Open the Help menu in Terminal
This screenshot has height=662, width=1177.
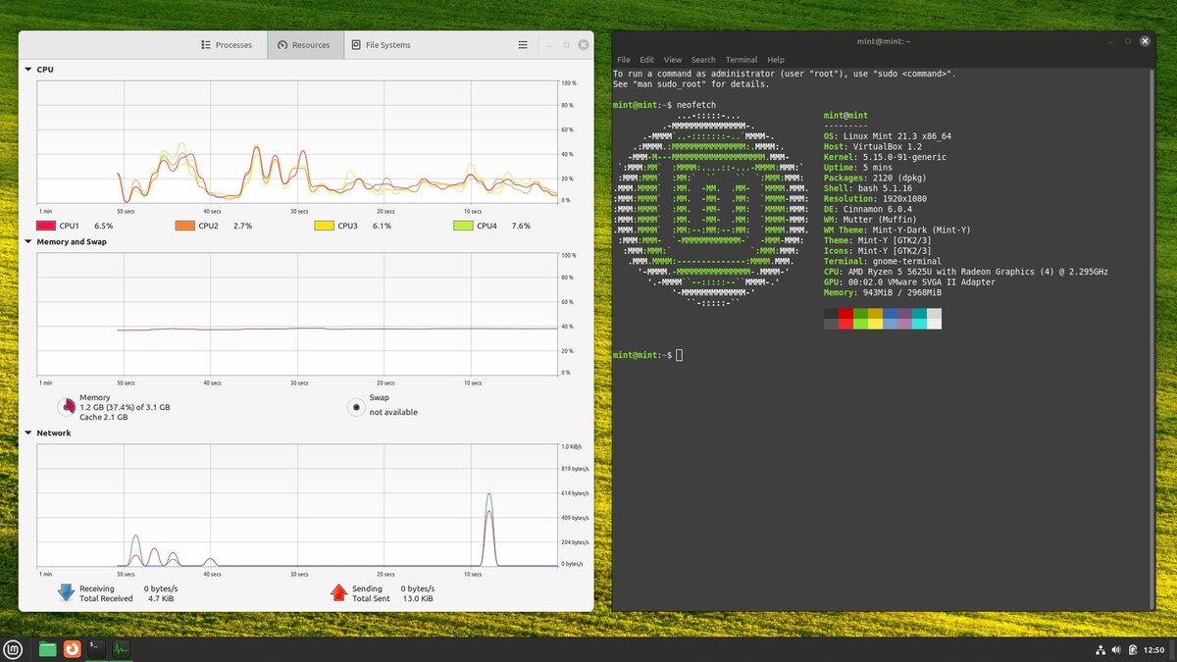tap(776, 60)
